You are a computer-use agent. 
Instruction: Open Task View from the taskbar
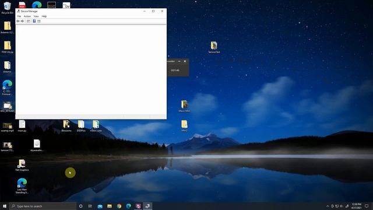click(90, 206)
